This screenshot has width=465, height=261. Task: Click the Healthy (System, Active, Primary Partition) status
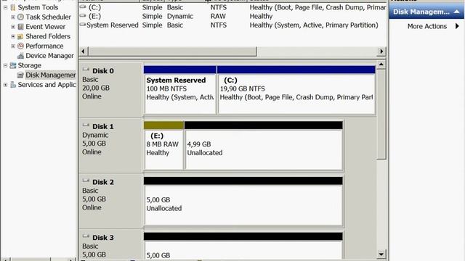[314, 25]
